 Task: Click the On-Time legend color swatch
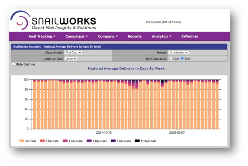(22, 141)
